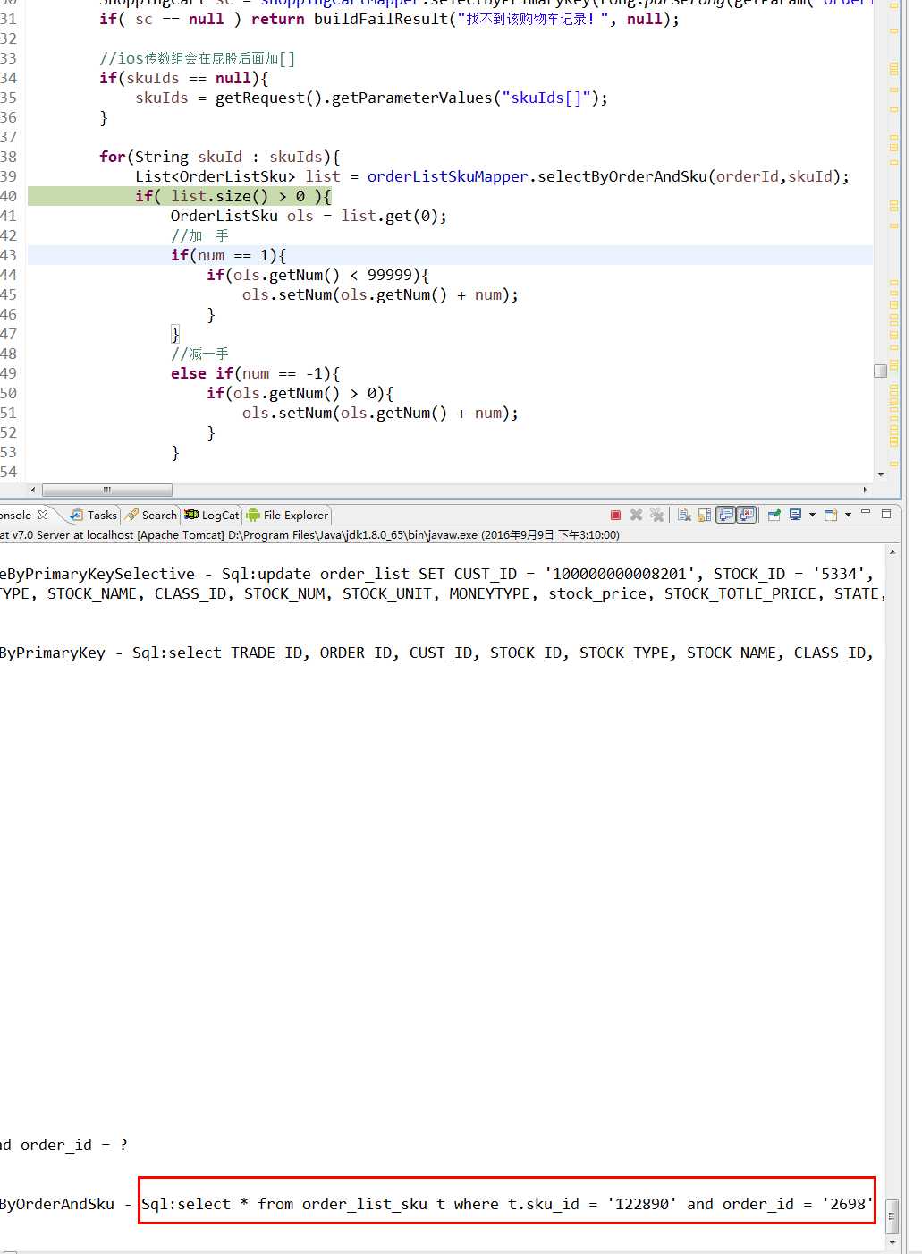
Task: Terminate the running Tomcat server process
Action: pos(615,515)
